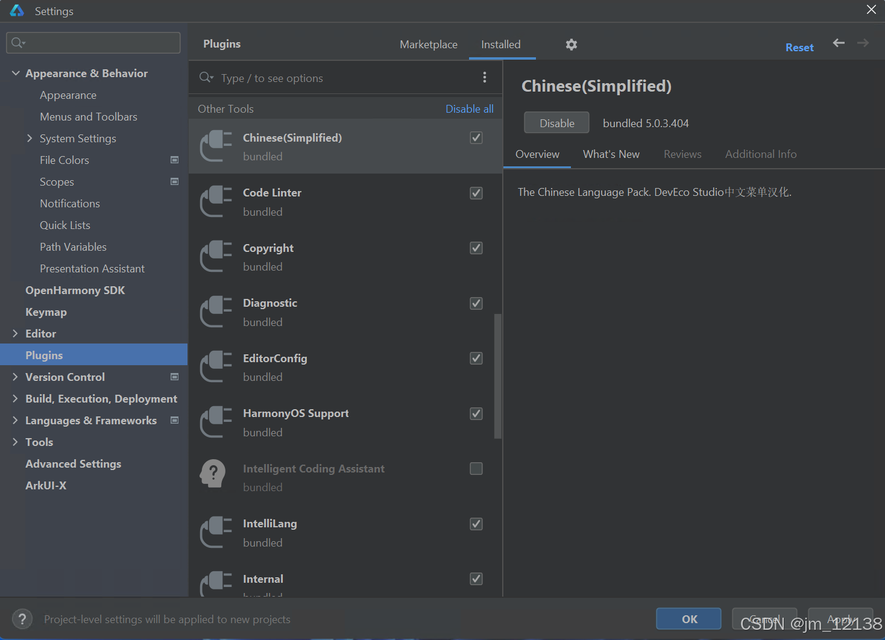
Task: Click the Cancel button
Action: pyautogui.click(x=764, y=619)
